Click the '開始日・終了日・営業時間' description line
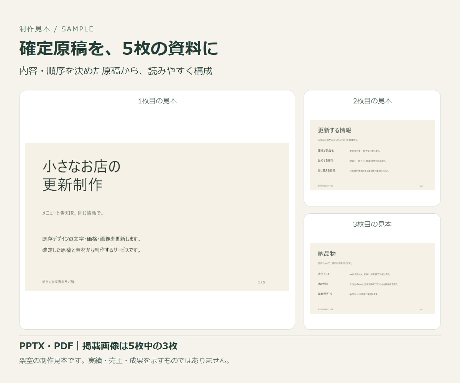The height and width of the screenshot is (383, 460). (368, 161)
